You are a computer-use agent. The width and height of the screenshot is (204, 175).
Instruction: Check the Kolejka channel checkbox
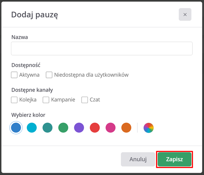tap(14, 100)
